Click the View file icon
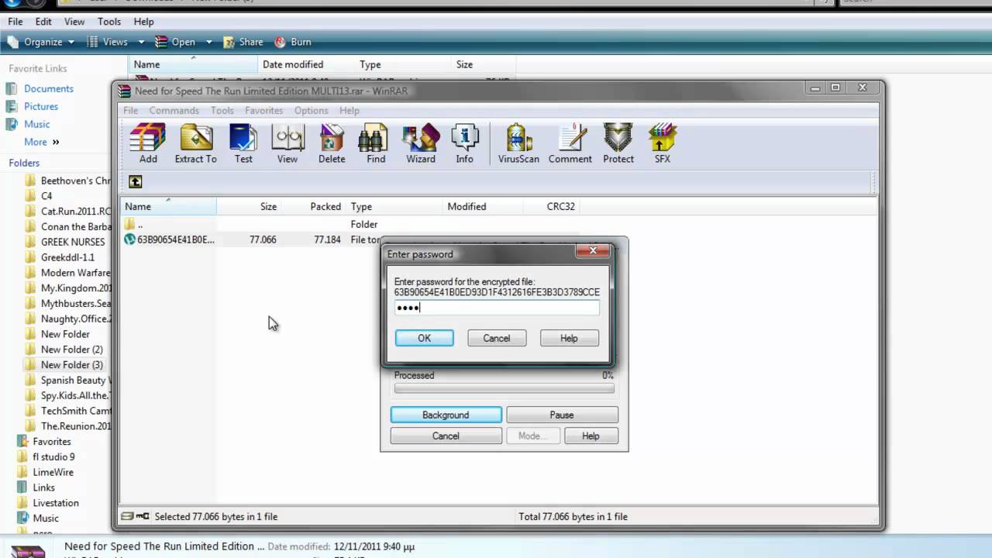This screenshot has height=558, width=992. coord(288,144)
